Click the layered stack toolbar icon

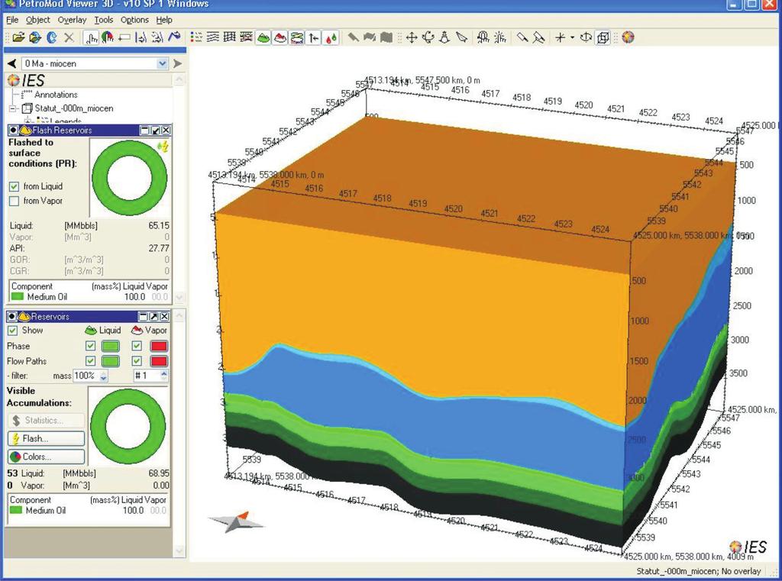297,37
